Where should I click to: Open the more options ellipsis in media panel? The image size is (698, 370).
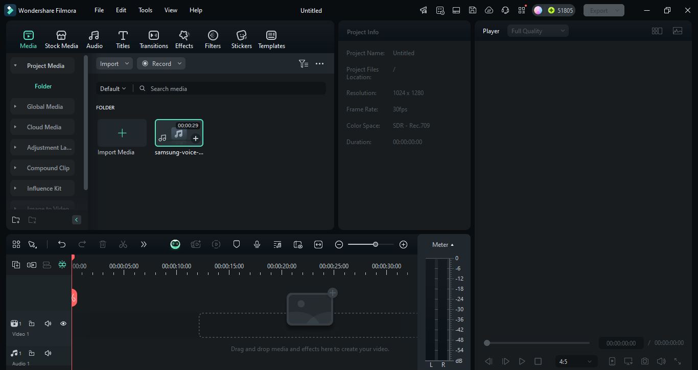click(x=319, y=63)
